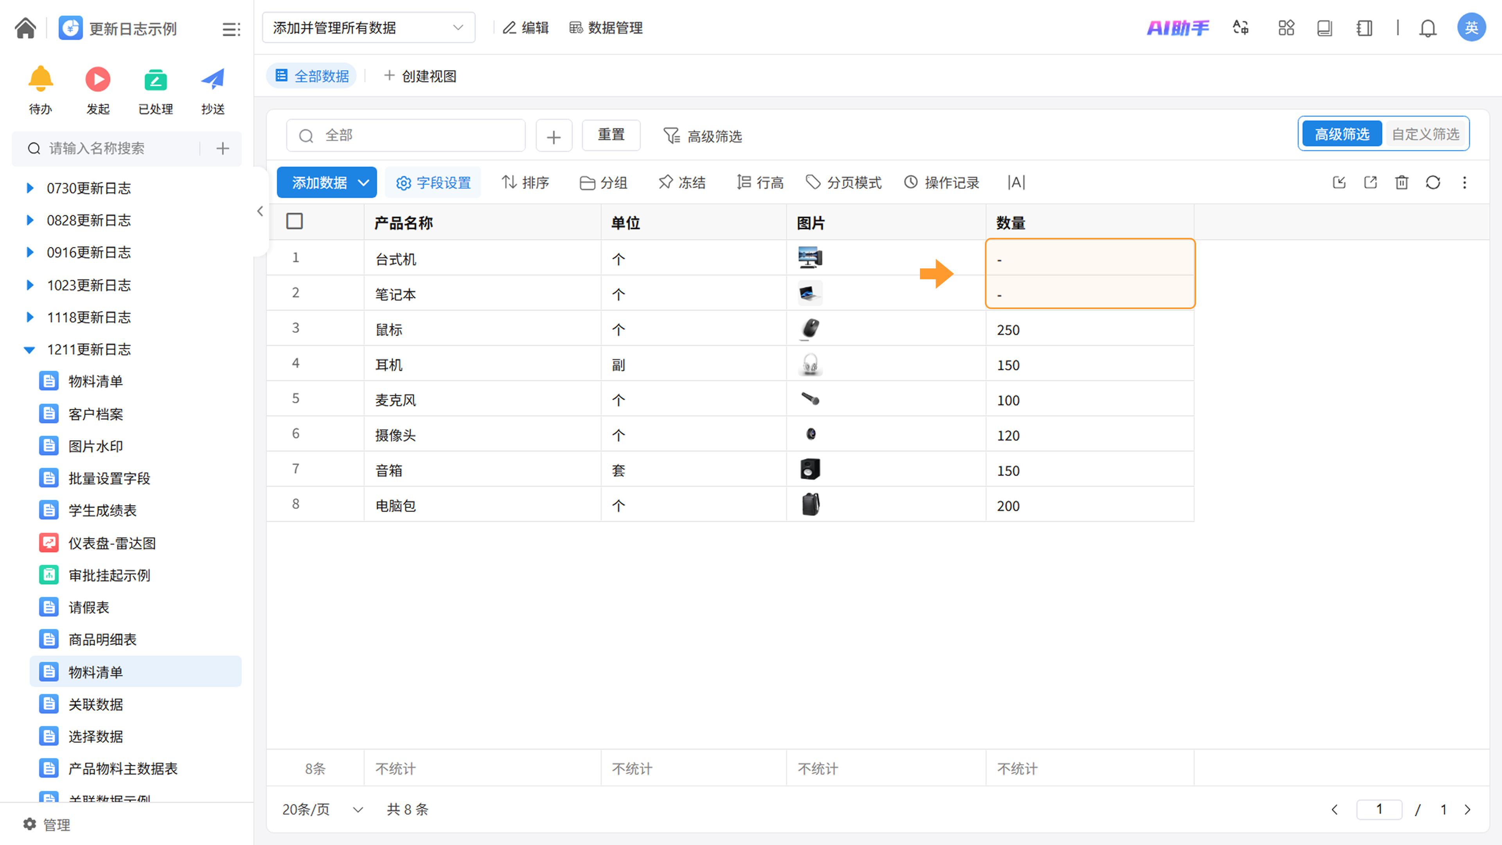This screenshot has width=1502, height=845.
Task: Click 创建视图 to add a view
Action: pos(420,76)
